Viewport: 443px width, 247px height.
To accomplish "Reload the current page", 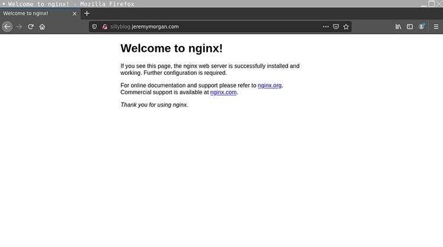I will coord(31,27).
